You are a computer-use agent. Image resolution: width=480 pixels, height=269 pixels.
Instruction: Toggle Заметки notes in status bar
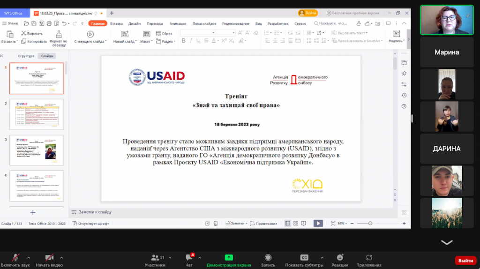pos(236,224)
